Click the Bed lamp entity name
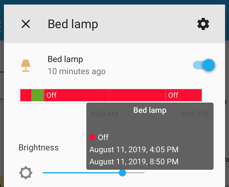 point(65,59)
